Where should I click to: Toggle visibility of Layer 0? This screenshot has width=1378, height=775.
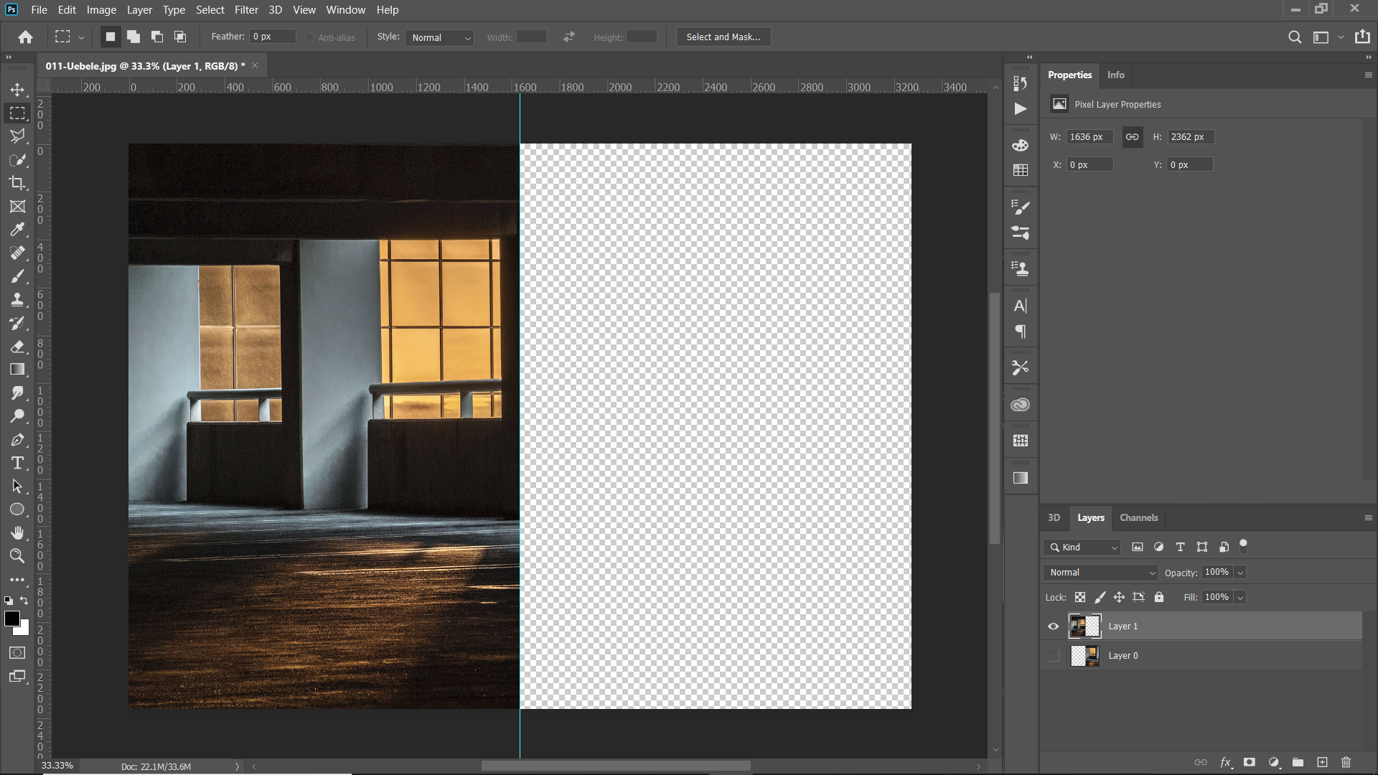(x=1052, y=655)
